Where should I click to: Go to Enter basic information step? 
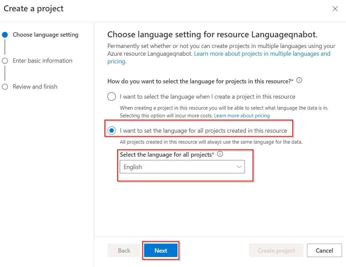point(42,61)
